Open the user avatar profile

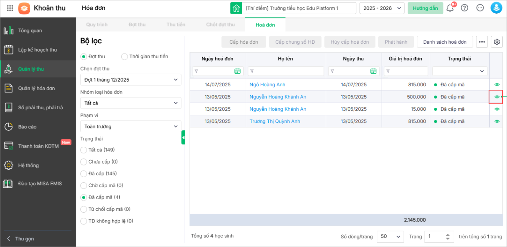(x=496, y=8)
